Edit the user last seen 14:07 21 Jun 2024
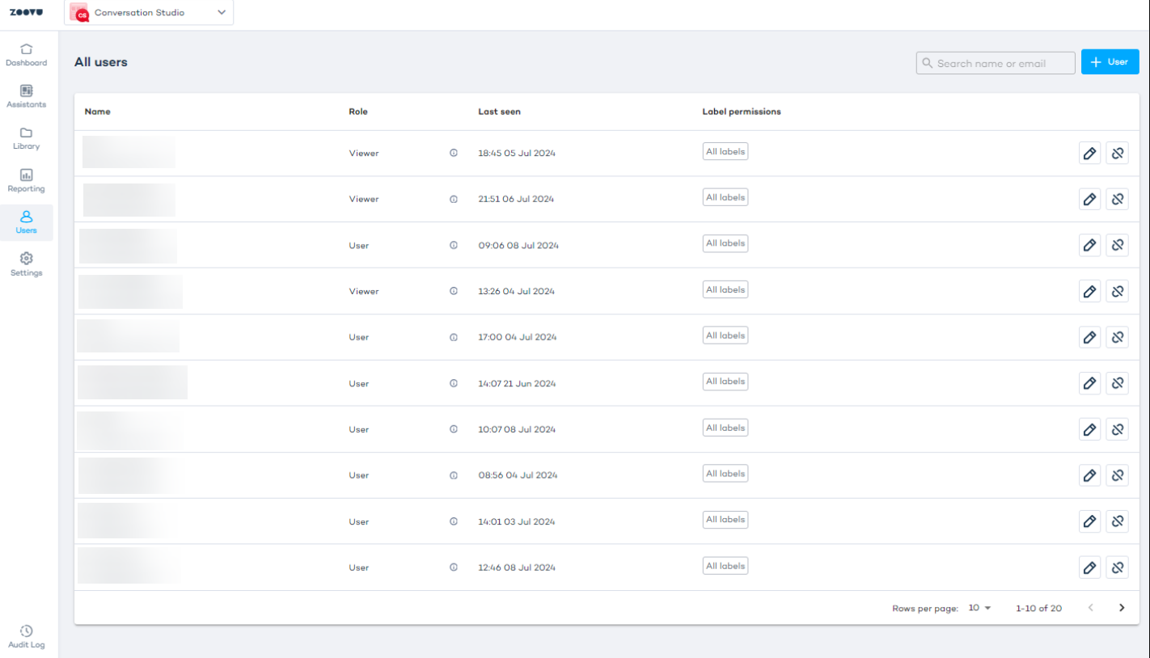The image size is (1150, 658). click(1090, 384)
